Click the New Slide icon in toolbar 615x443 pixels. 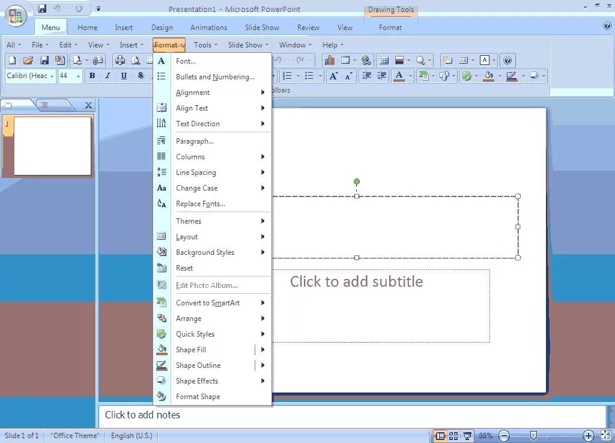pyautogui.click(x=447, y=61)
